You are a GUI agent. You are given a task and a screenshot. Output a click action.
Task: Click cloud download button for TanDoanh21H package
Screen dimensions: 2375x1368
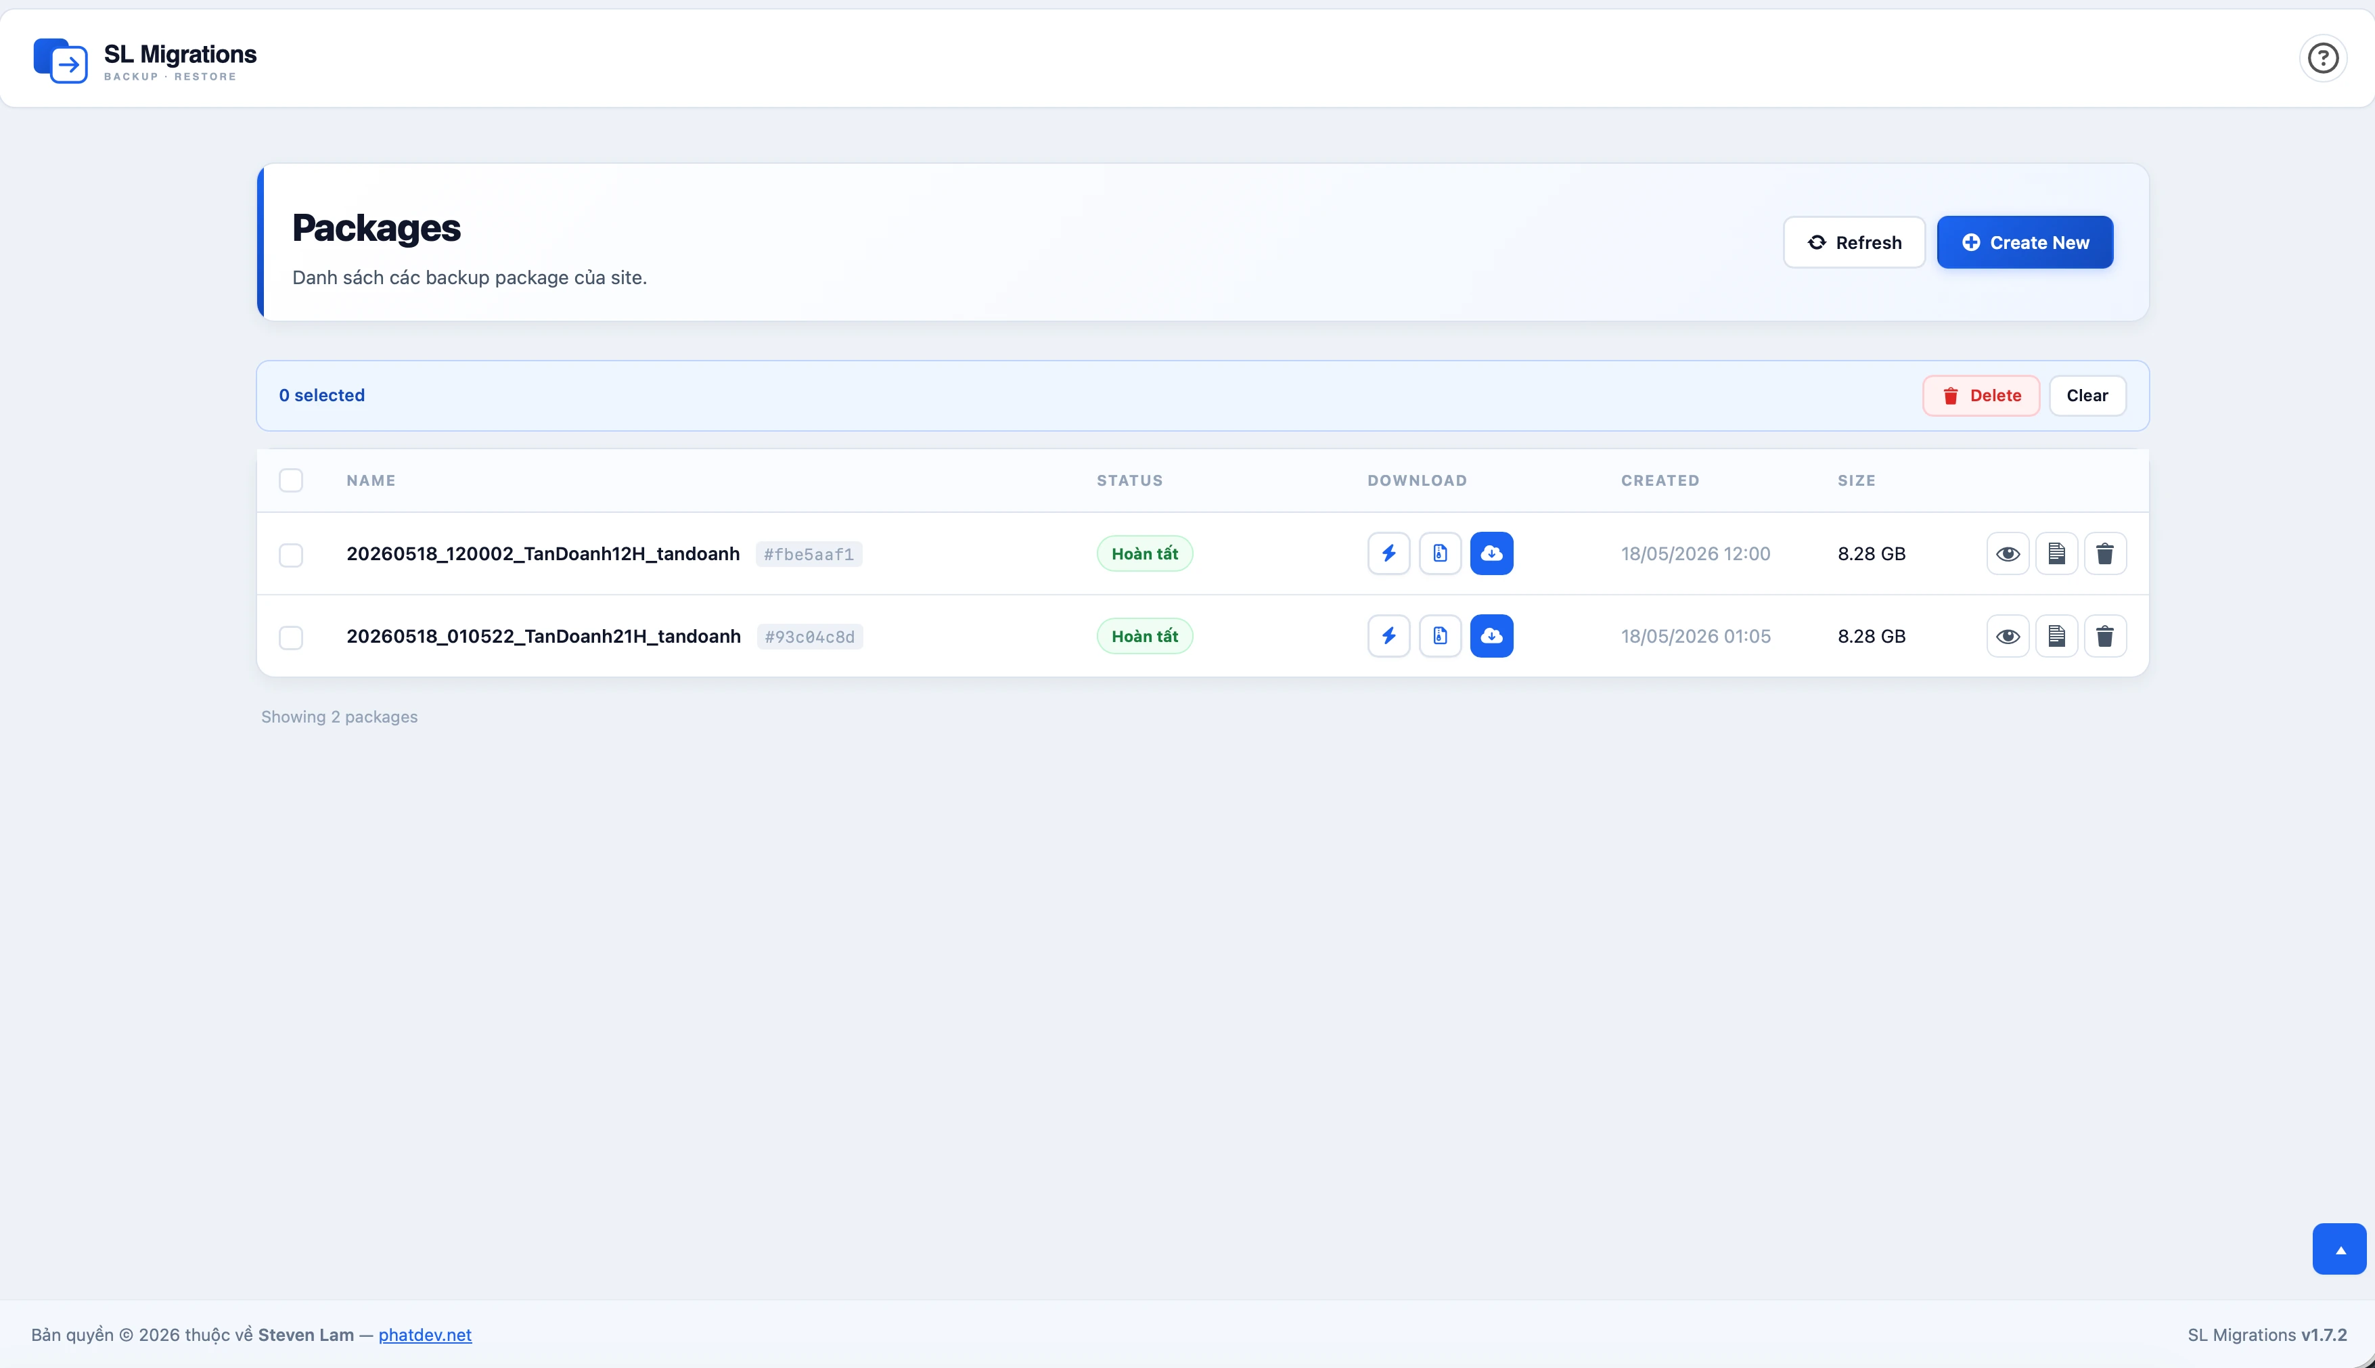(1491, 636)
